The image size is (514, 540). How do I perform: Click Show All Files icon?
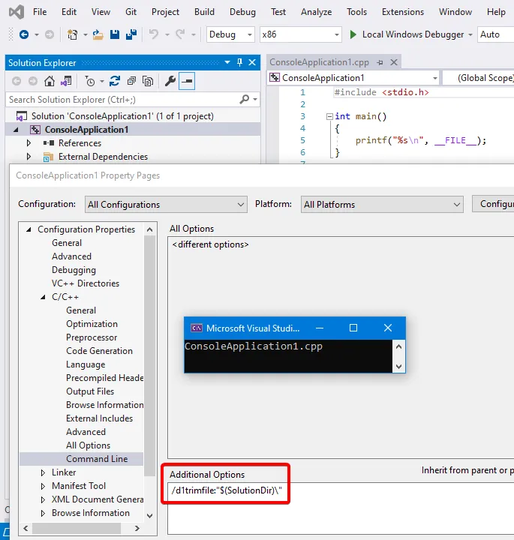148,81
